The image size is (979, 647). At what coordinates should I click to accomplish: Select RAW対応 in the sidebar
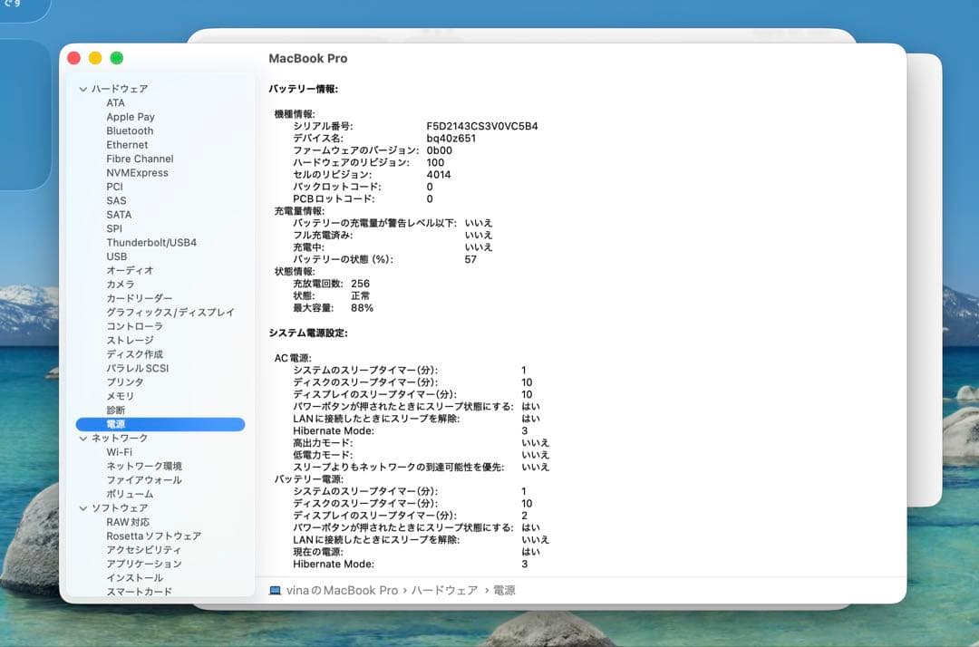pyautogui.click(x=128, y=522)
